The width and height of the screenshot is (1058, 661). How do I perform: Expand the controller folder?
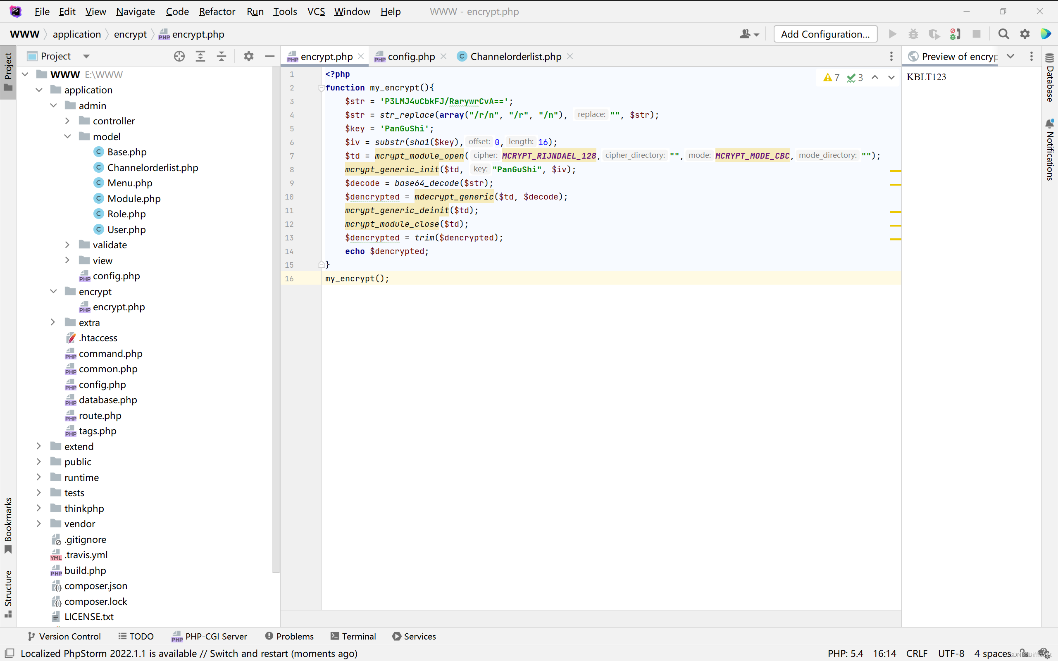pyautogui.click(x=67, y=121)
